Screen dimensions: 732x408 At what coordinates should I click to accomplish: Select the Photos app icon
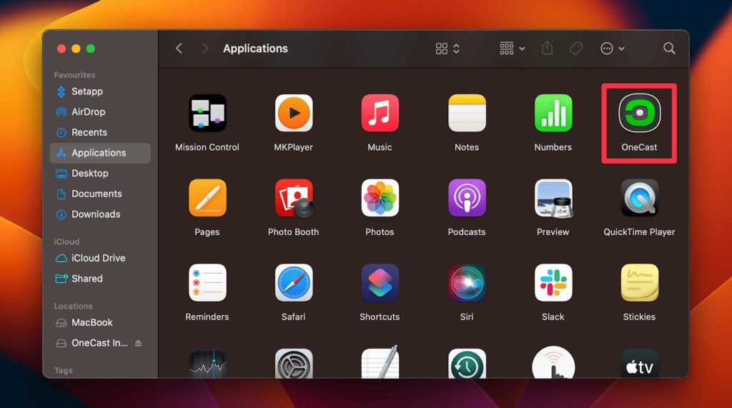click(380, 198)
